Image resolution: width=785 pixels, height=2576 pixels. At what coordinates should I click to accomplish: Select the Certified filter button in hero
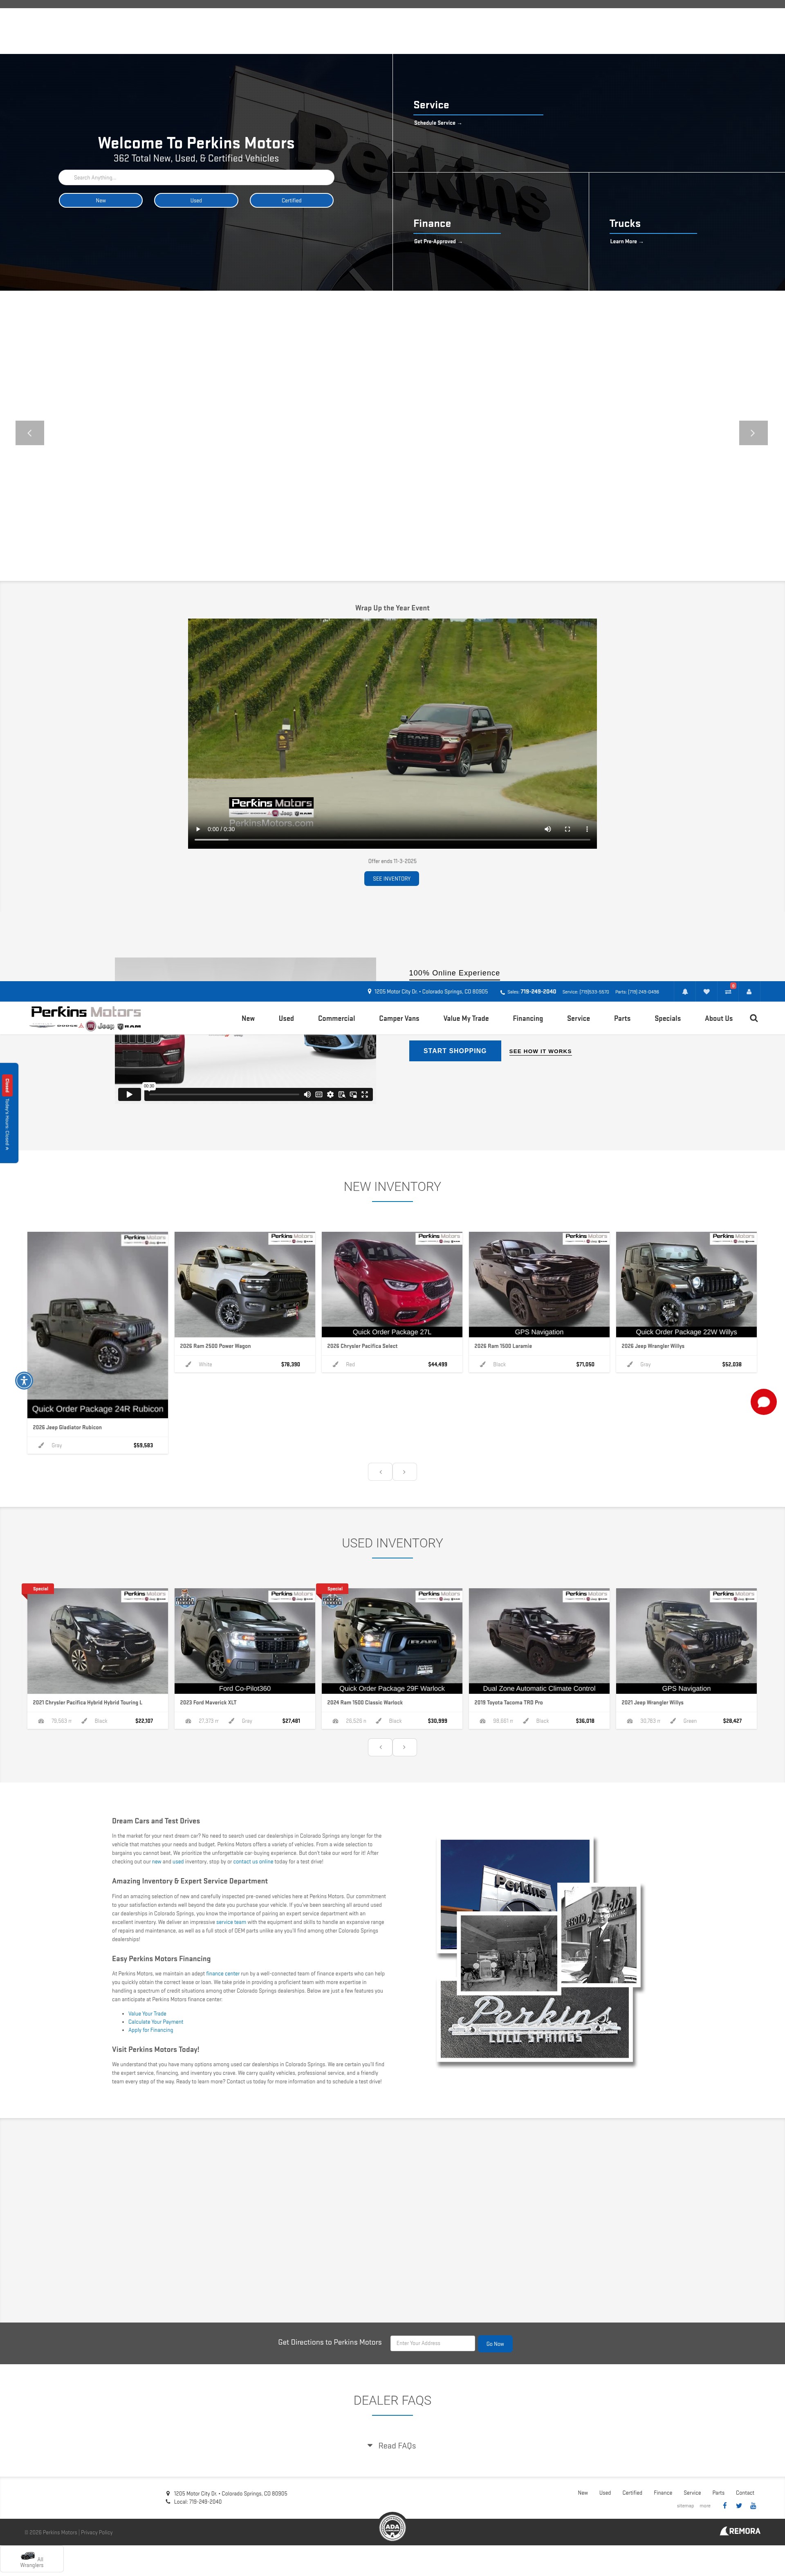coord(291,200)
